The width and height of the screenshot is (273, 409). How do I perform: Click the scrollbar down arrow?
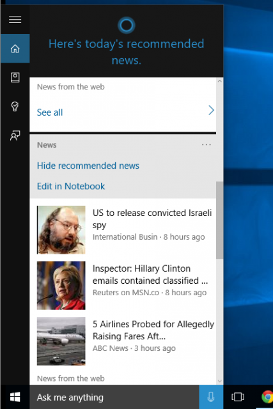pos(220,381)
